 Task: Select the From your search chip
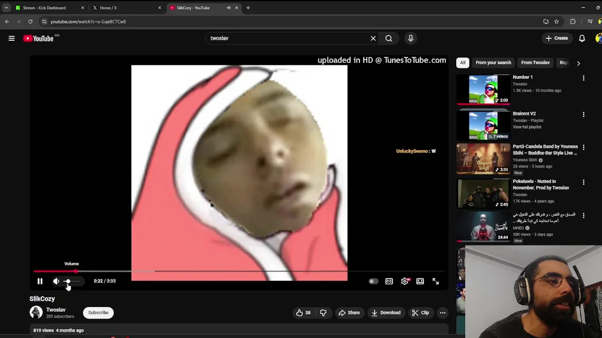click(493, 62)
